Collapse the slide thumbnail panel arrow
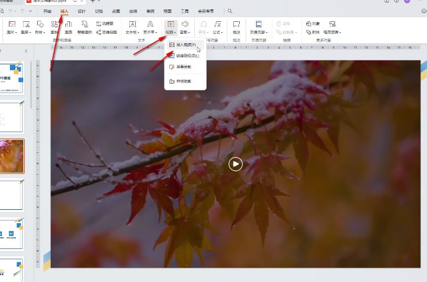The height and width of the screenshot is (282, 427). tap(26, 51)
